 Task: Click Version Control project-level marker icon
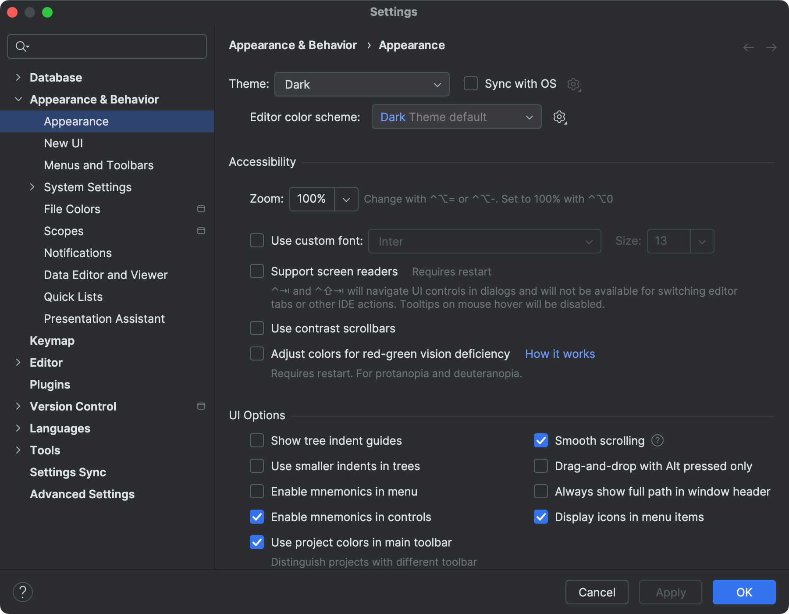[201, 406]
